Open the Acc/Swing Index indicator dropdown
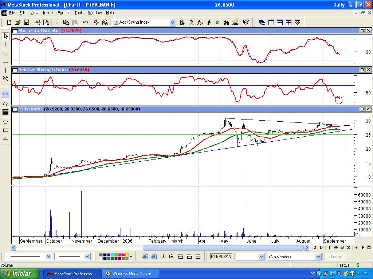Viewport: 373px width, 279px height. (x=172, y=22)
